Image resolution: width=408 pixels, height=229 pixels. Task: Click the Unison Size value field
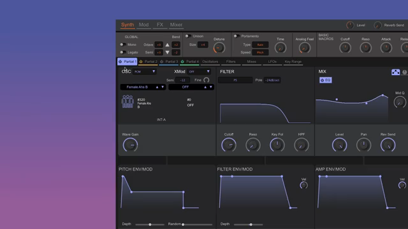tap(203, 45)
